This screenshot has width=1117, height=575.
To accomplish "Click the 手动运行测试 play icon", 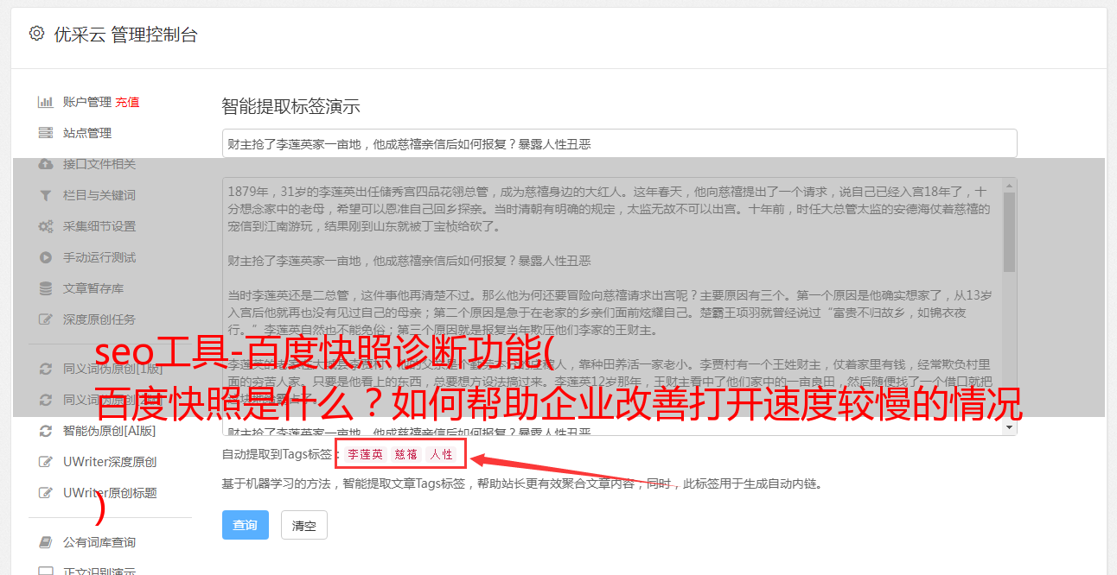I will point(46,257).
